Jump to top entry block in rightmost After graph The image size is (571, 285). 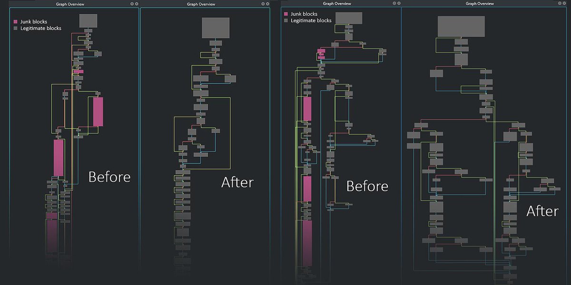pos(461,27)
